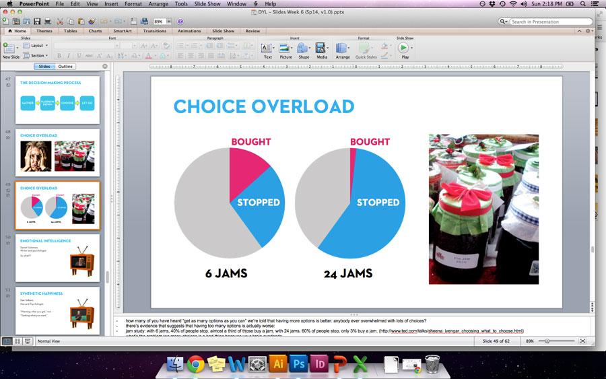The image size is (606, 379).
Task: Open the Picture dropdown arrow
Action: 292,48
